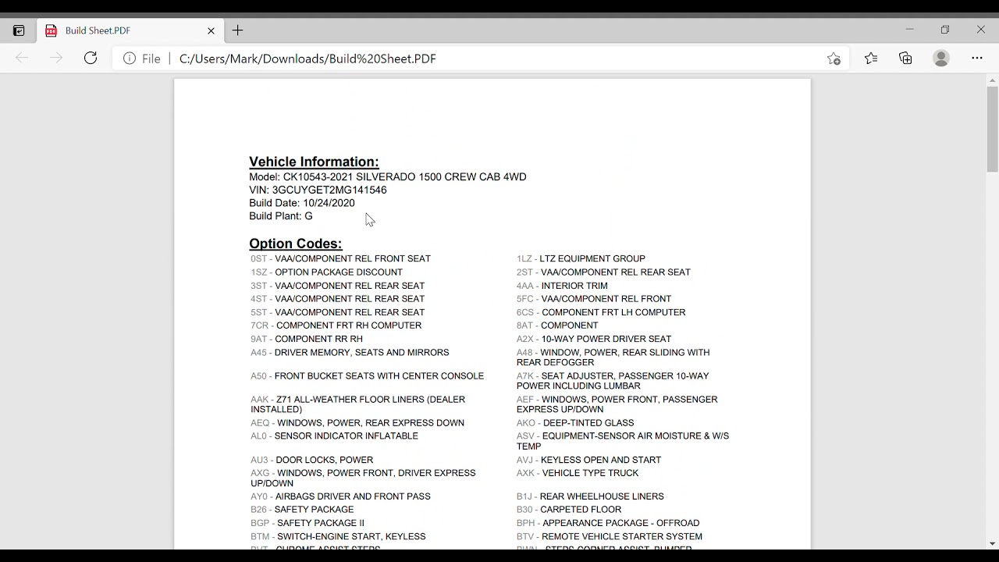Click the scrollbar down arrow

pyautogui.click(x=992, y=544)
